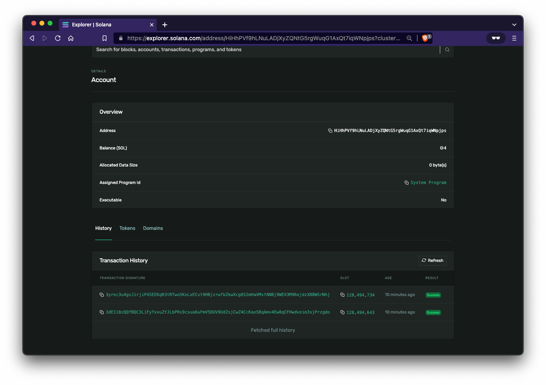The height and width of the screenshot is (385, 546).
Task: Close the Explorer | Solana tab
Action: 152,25
